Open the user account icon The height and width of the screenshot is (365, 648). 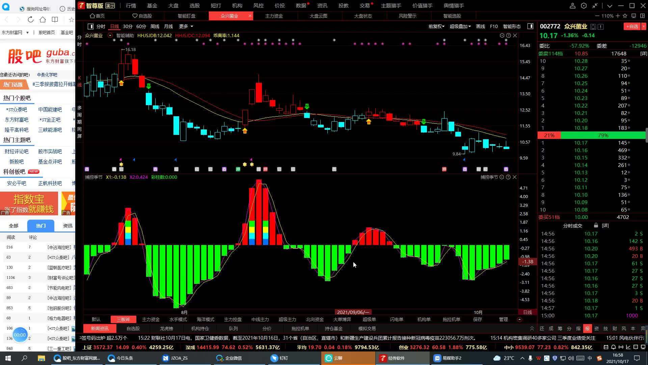point(572,6)
